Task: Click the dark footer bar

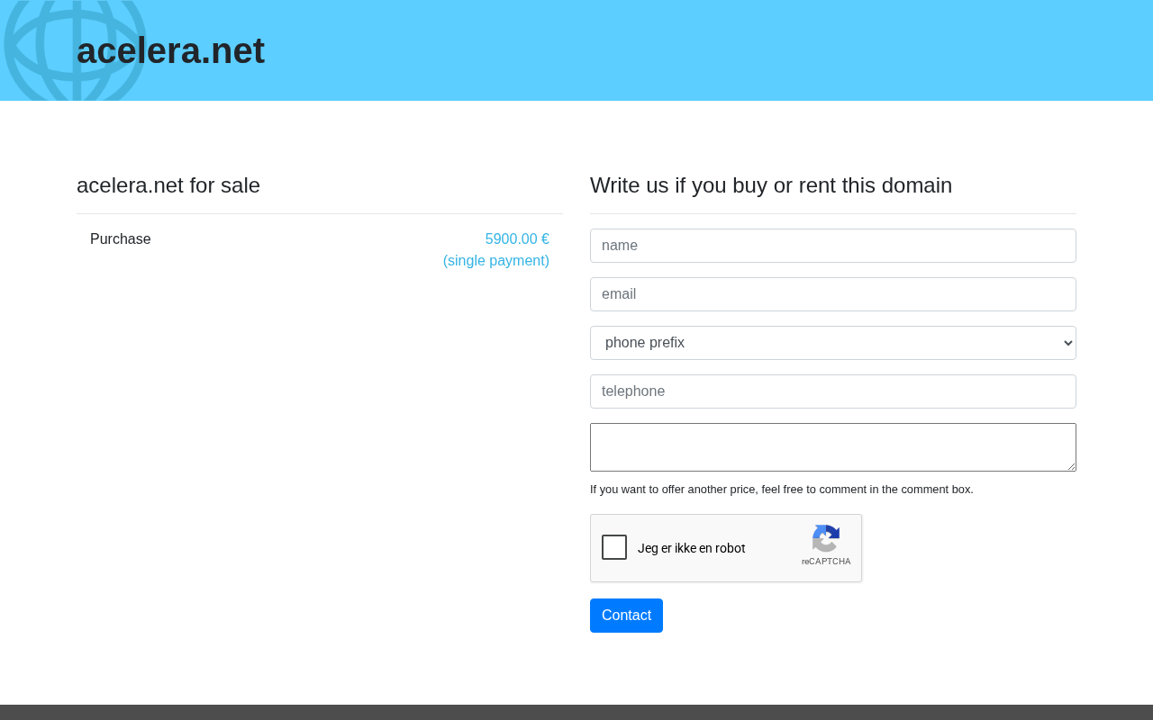Action: [576, 713]
